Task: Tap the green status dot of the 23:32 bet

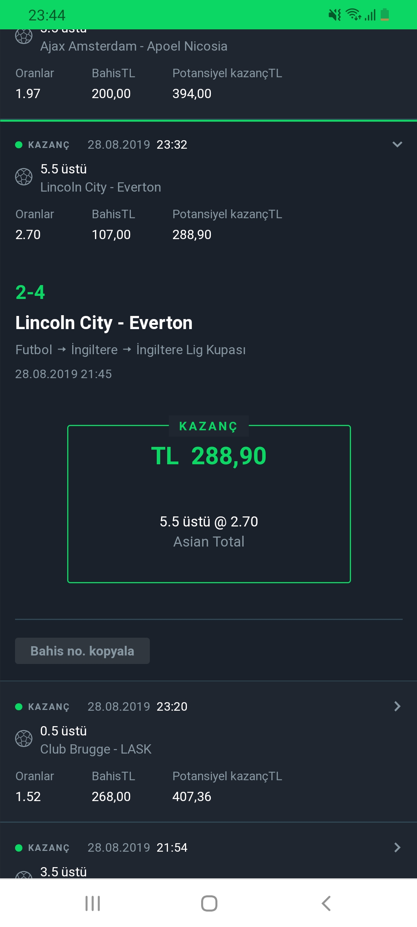Action: coord(19,145)
